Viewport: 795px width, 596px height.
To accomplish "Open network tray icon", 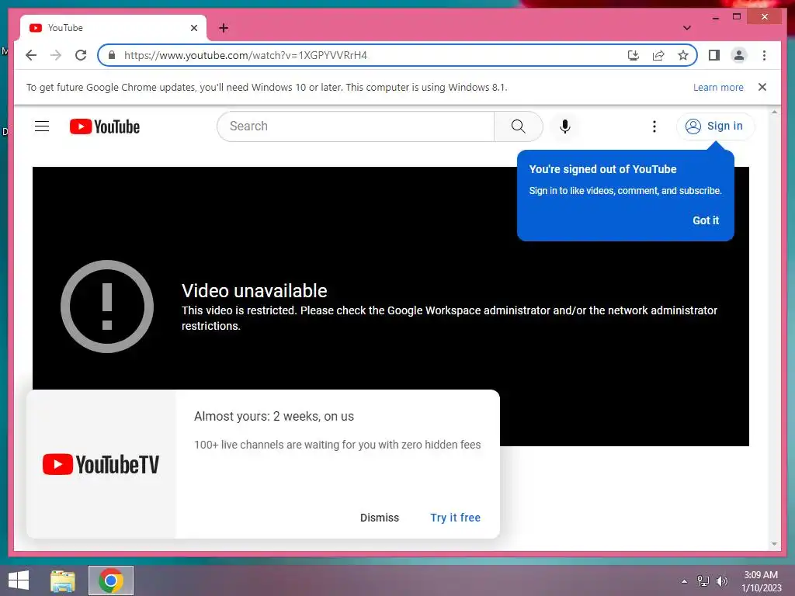I will [x=703, y=581].
